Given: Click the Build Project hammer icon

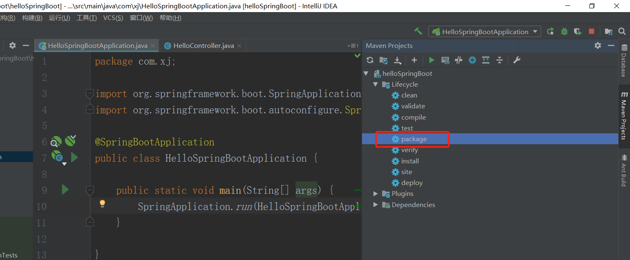Looking at the screenshot, I should click(x=418, y=32).
